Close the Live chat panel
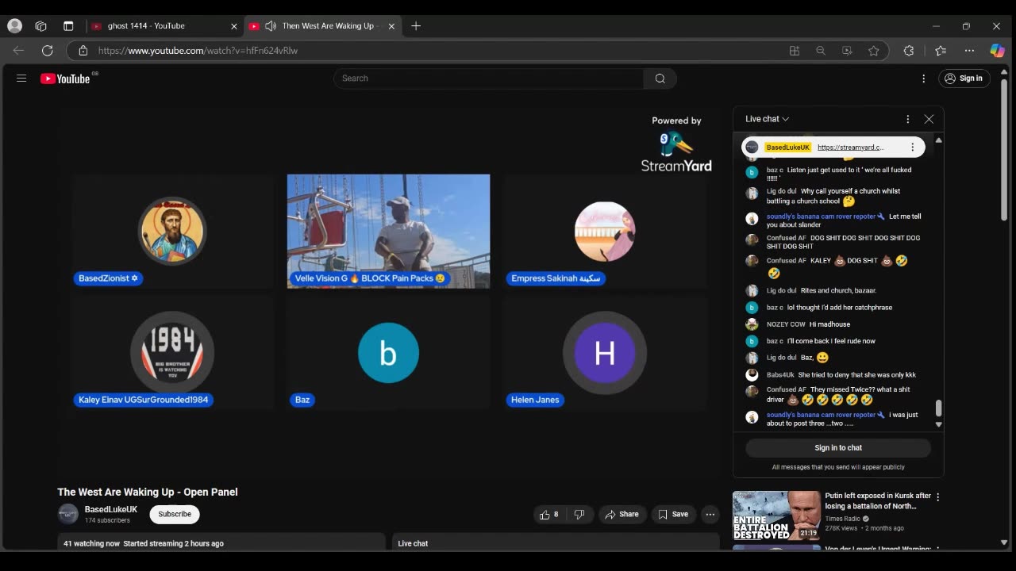Viewport: 1016px width, 571px height. click(929, 119)
